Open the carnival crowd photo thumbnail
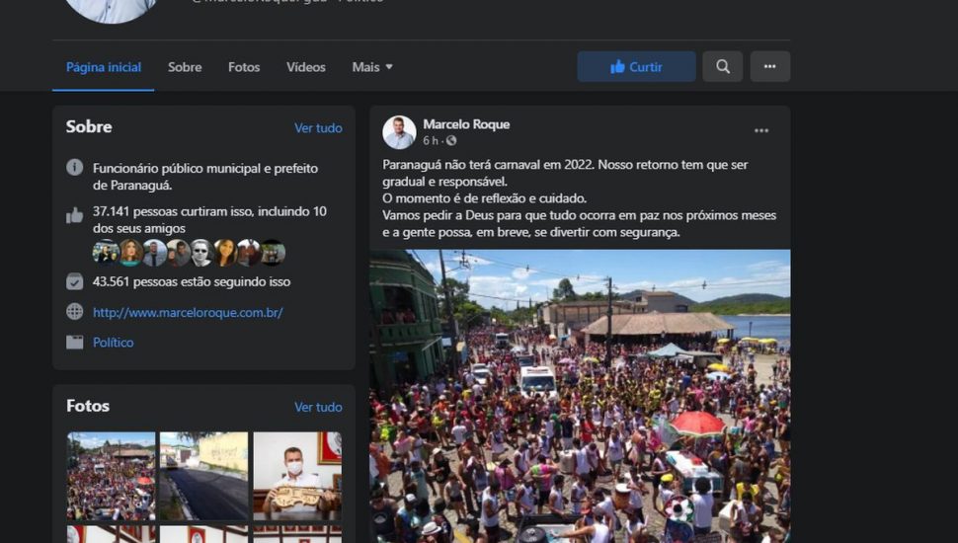958x543 pixels. (x=111, y=476)
